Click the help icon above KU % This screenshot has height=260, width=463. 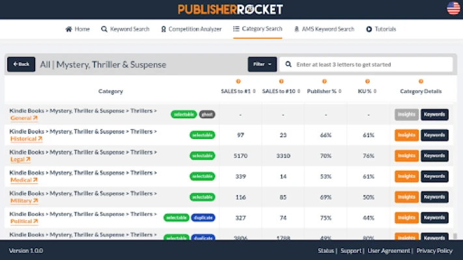pos(368,81)
